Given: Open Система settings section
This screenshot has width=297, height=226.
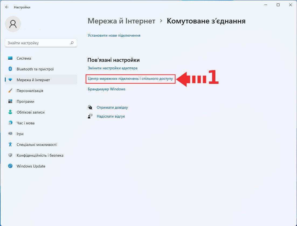Looking at the screenshot, I should pos(41,58).
